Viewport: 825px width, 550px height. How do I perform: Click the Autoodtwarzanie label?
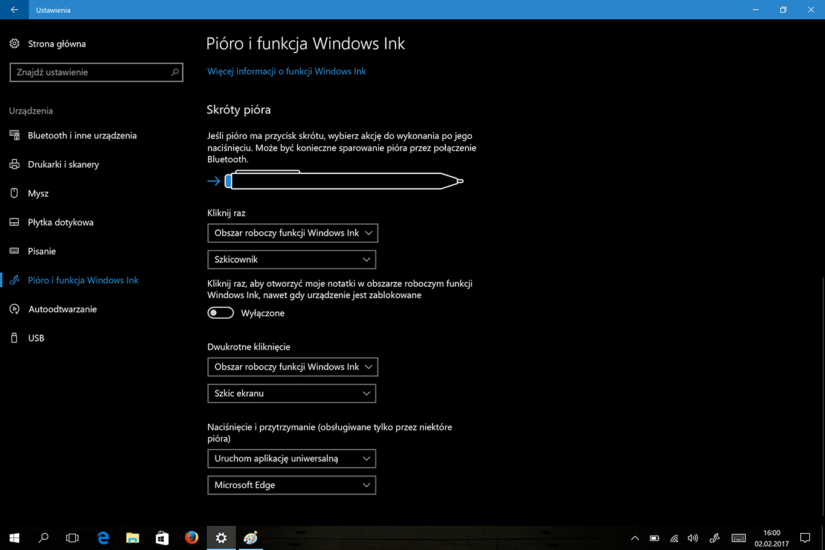(x=63, y=309)
